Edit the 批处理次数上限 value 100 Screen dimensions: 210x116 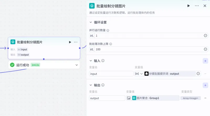pos(149,49)
